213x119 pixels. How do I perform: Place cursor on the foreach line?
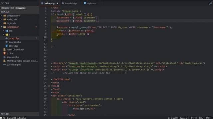tap(76, 31)
